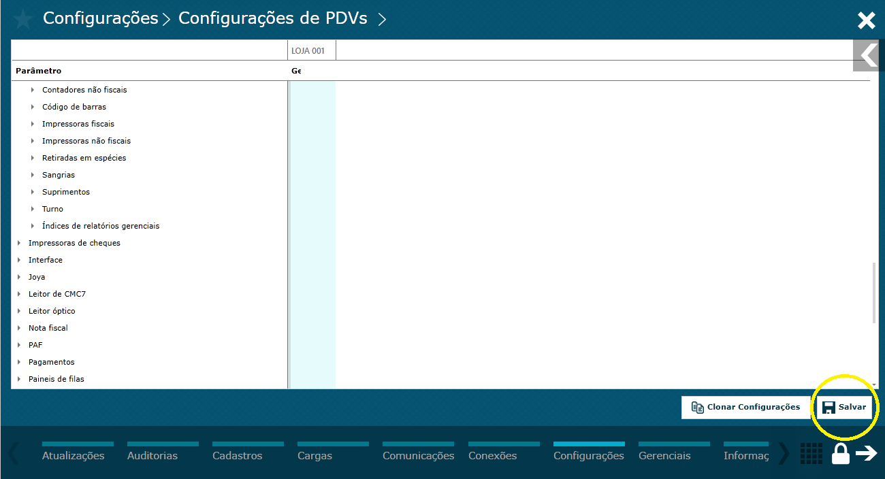Image resolution: width=885 pixels, height=479 pixels.
Task: Expand the Suprimentos node
Action: [x=32, y=192]
